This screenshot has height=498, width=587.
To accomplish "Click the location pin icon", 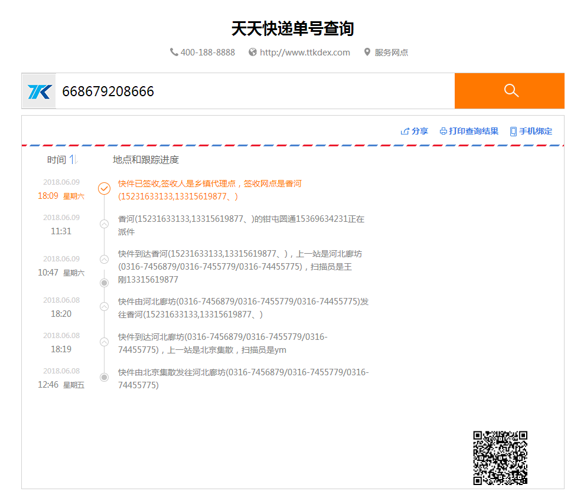I will (367, 52).
